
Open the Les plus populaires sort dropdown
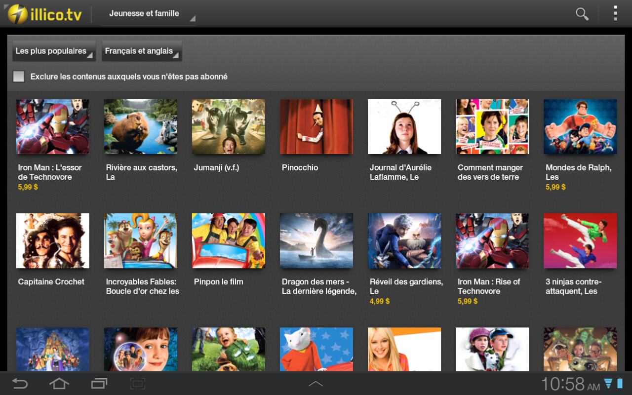54,51
